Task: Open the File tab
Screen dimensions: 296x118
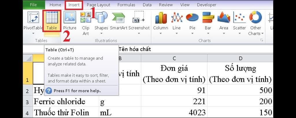Action: tap(33, 5)
